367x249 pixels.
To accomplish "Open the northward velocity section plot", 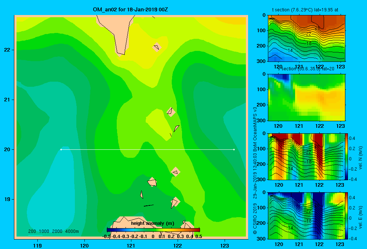I will pyautogui.click(x=306, y=156).
